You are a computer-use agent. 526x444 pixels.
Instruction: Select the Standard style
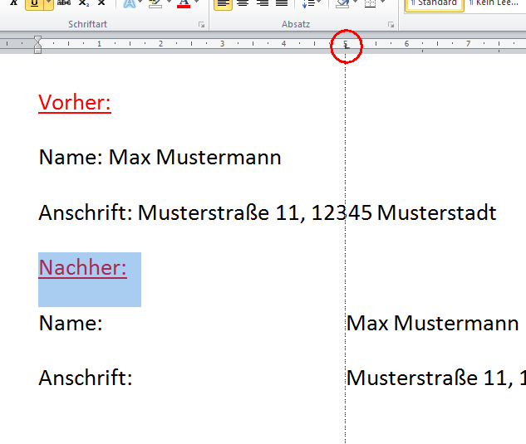[x=434, y=3]
